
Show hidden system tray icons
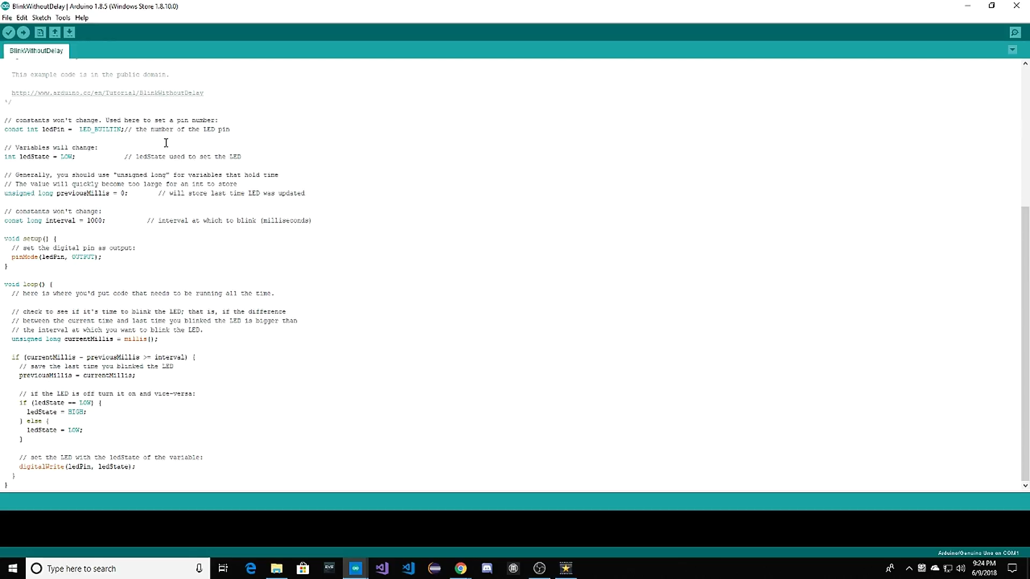click(909, 568)
